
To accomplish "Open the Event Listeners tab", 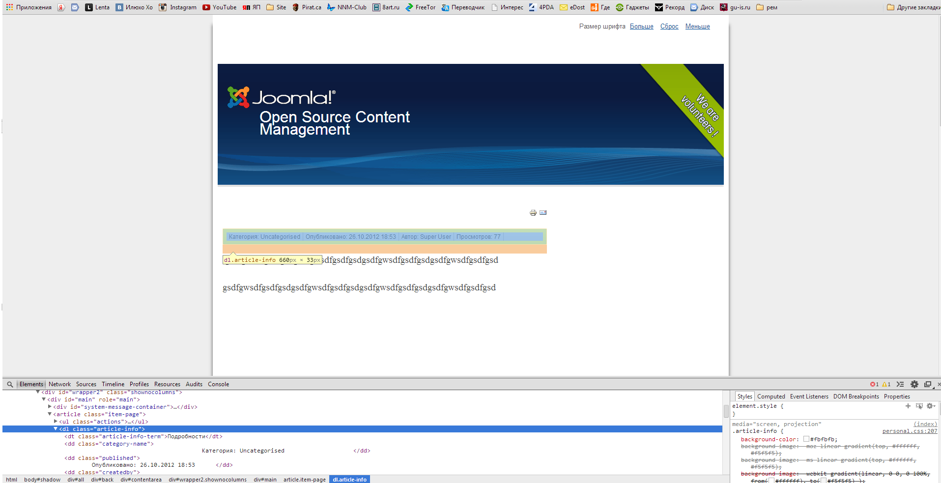I will click(809, 397).
